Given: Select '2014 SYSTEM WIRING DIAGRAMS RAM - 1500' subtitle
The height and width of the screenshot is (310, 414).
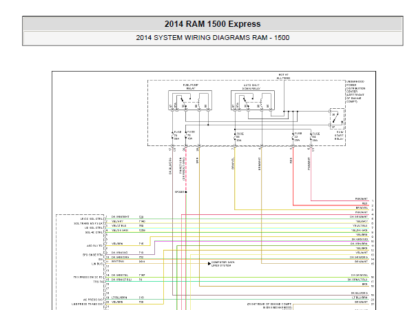Looking at the screenshot, I should pos(213,37).
